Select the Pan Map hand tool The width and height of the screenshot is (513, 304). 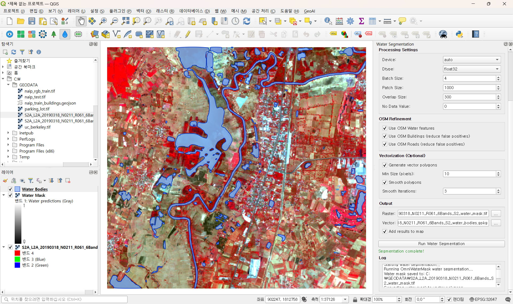81,21
